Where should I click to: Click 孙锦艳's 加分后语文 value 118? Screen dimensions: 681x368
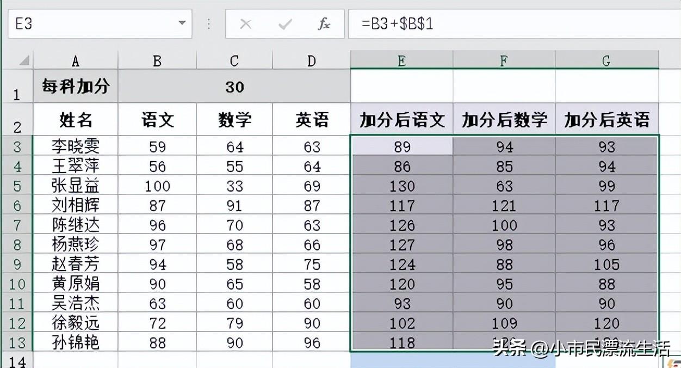402,342
